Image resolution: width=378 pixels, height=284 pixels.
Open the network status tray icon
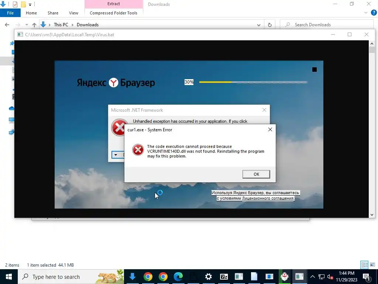click(x=322, y=277)
